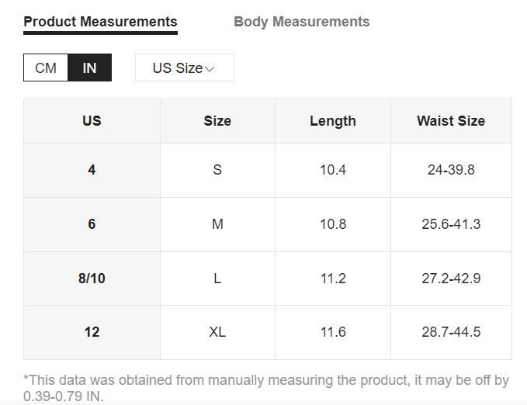Click the manual measuring disclaimer text

266,388
